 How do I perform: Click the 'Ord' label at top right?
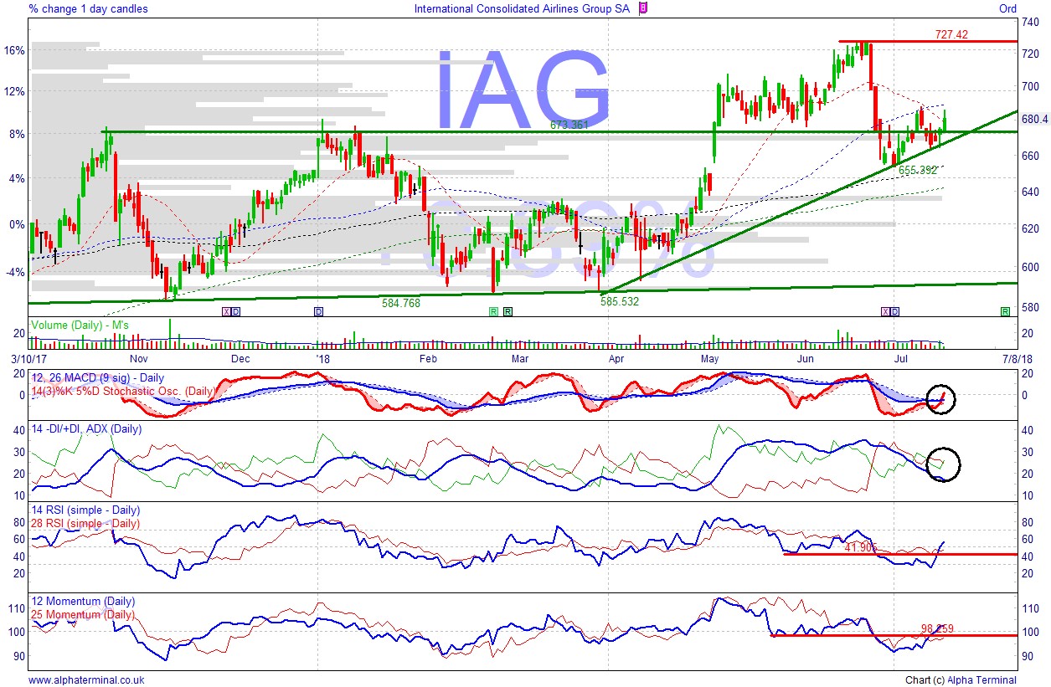click(x=1007, y=8)
